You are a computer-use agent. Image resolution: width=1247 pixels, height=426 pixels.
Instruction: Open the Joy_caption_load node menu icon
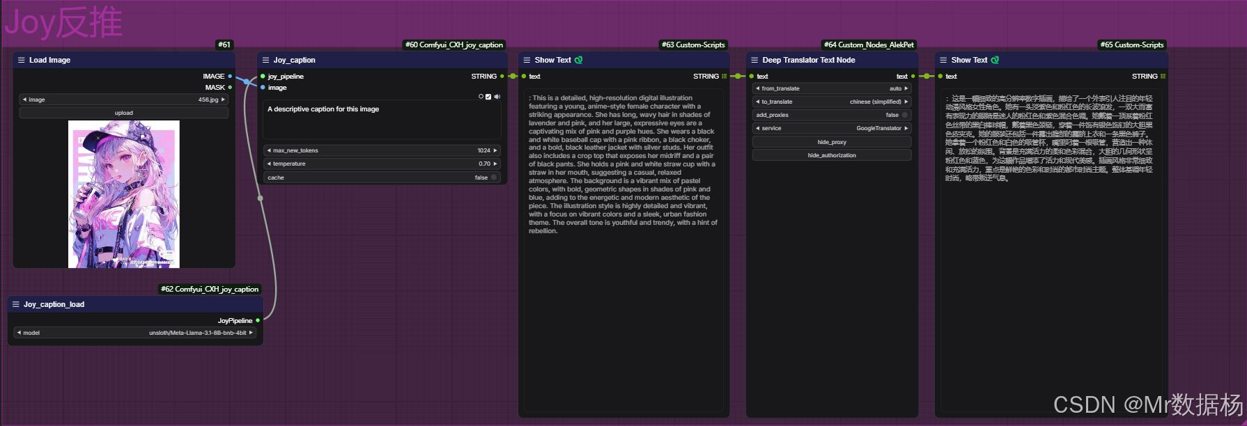point(16,304)
